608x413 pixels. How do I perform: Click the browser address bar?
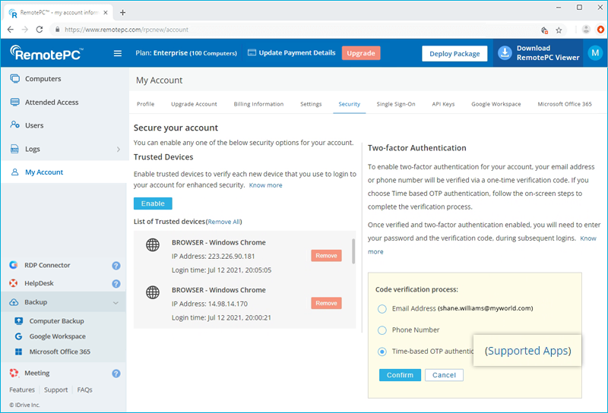(x=296, y=30)
